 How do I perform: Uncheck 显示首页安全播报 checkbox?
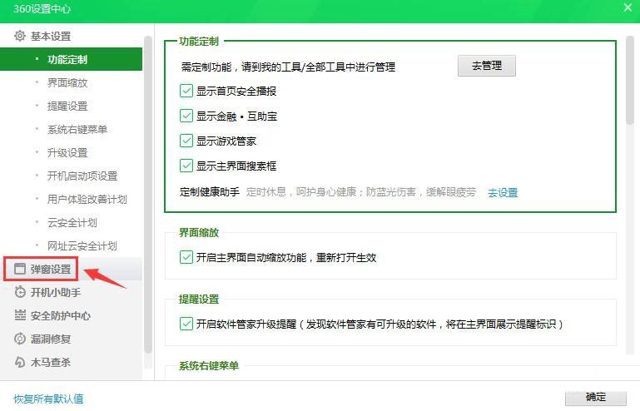[x=186, y=91]
